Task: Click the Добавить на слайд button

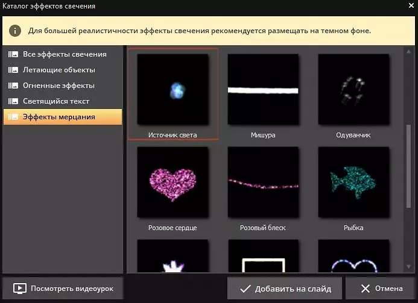Action: (285, 289)
